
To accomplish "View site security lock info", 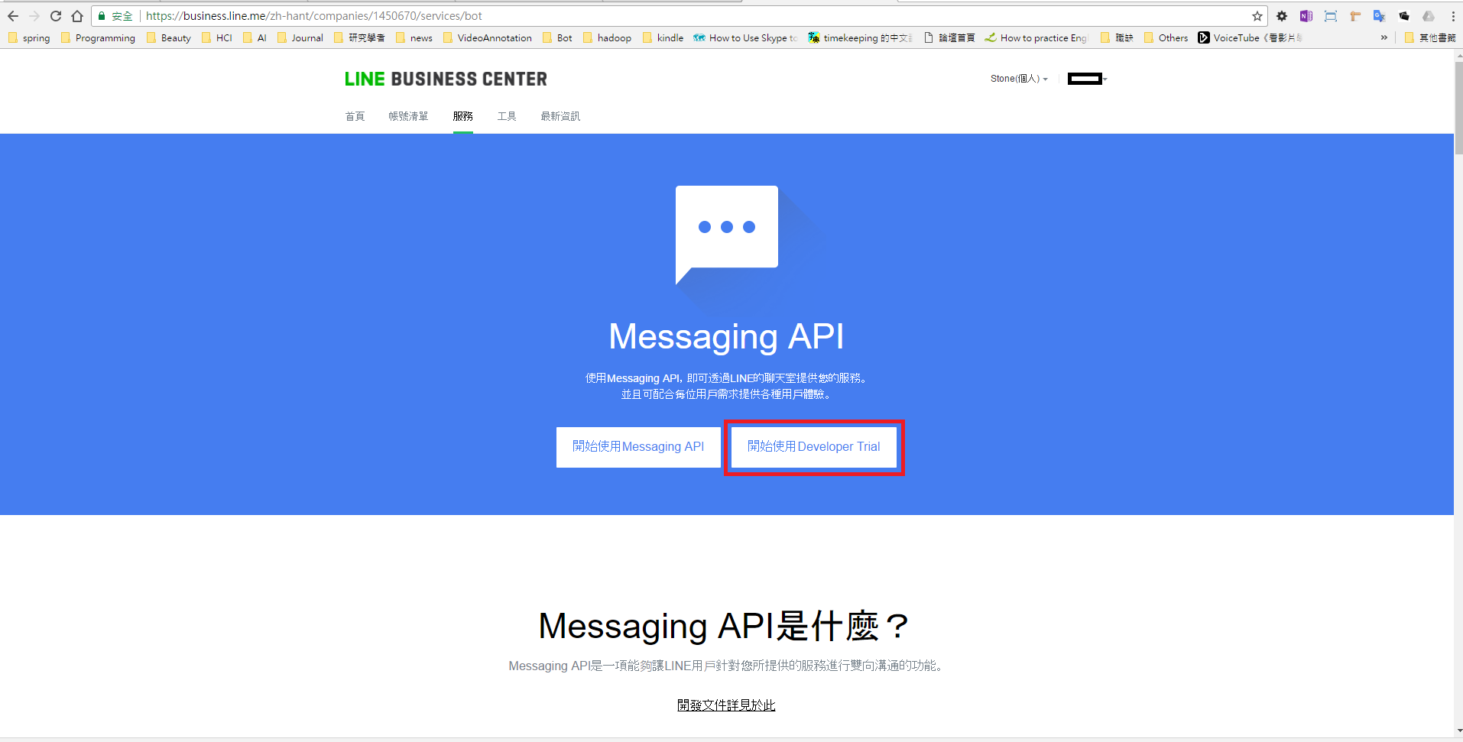I will coord(102,16).
